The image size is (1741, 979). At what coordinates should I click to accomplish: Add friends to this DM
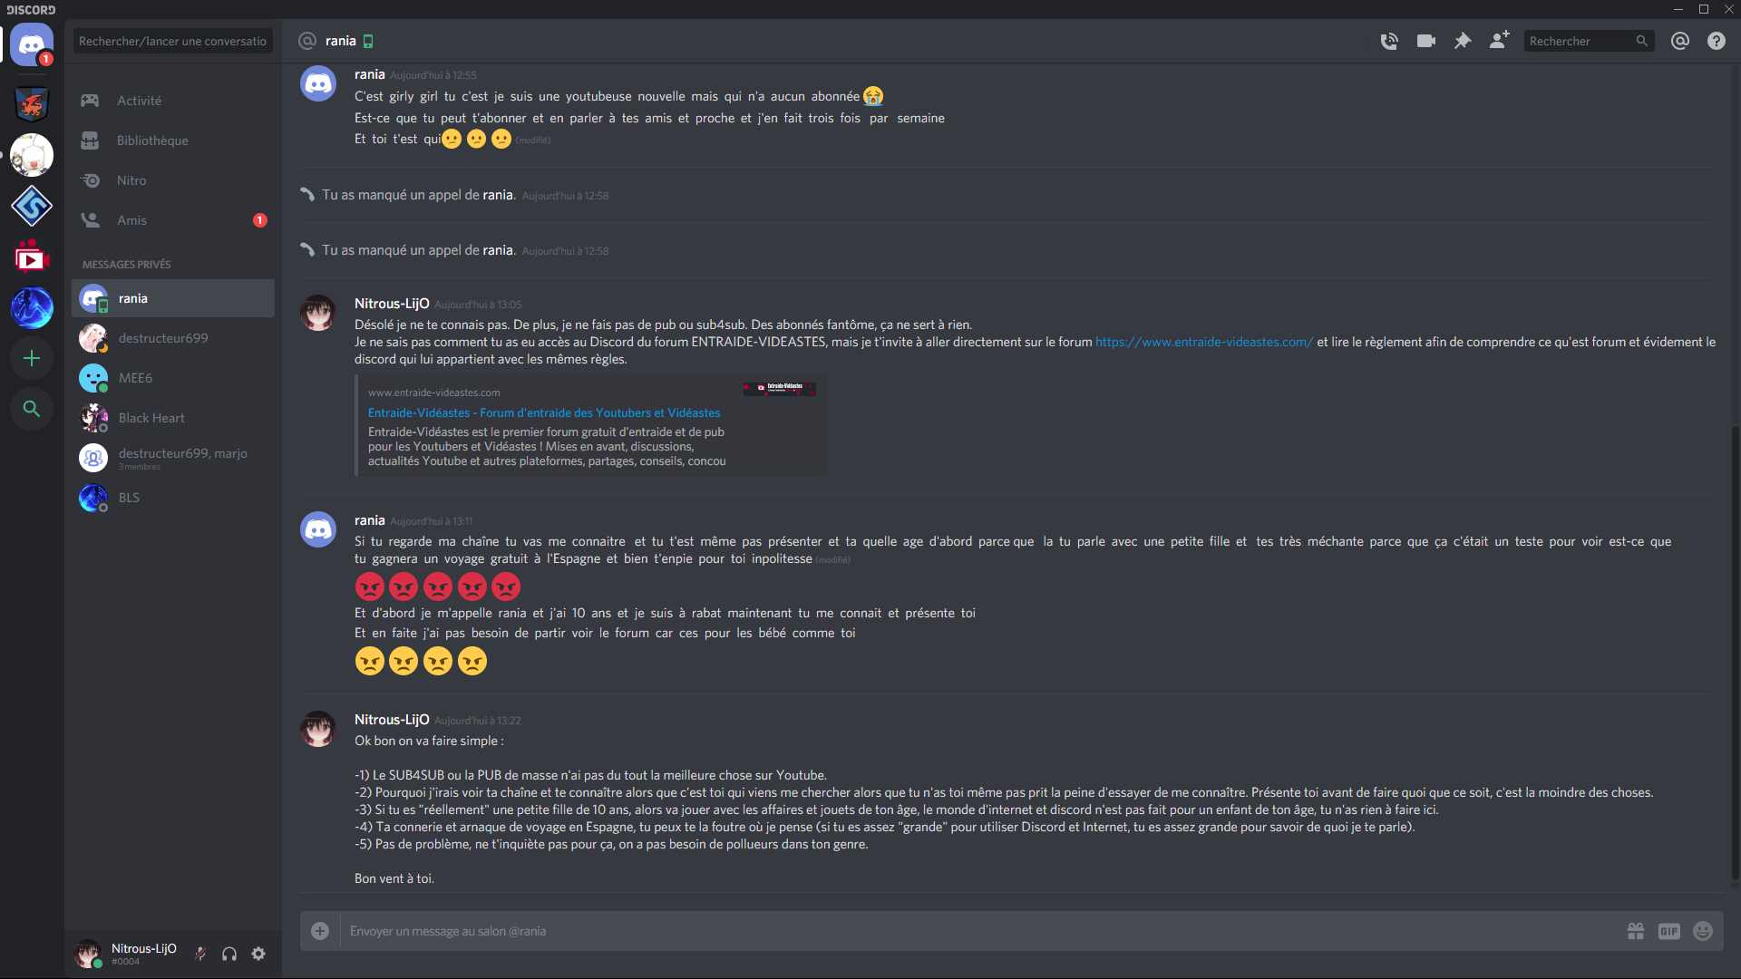1499,40
